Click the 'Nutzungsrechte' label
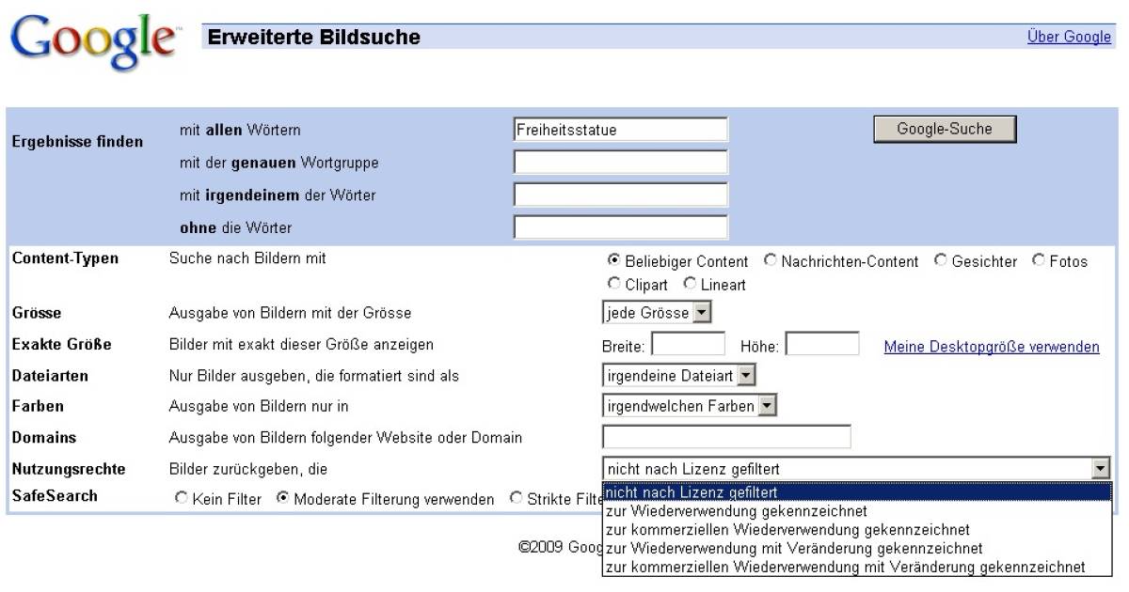The width and height of the screenshot is (1129, 592). pos(68,468)
